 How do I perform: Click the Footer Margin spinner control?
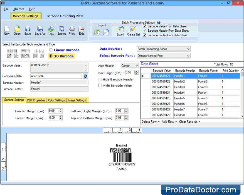click(x=61, y=118)
